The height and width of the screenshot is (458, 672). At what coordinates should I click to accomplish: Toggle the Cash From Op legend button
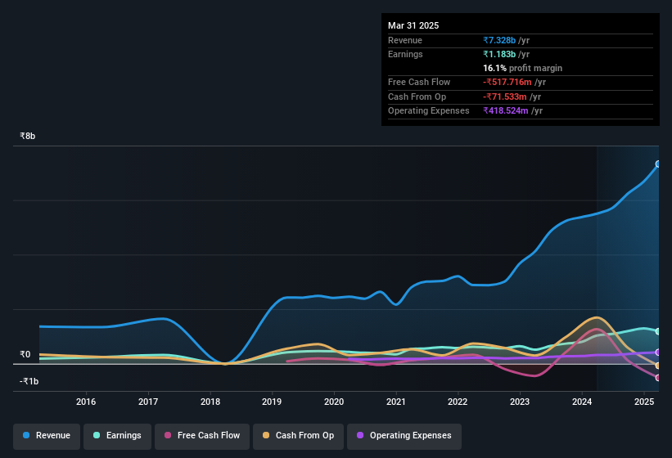pyautogui.click(x=298, y=436)
